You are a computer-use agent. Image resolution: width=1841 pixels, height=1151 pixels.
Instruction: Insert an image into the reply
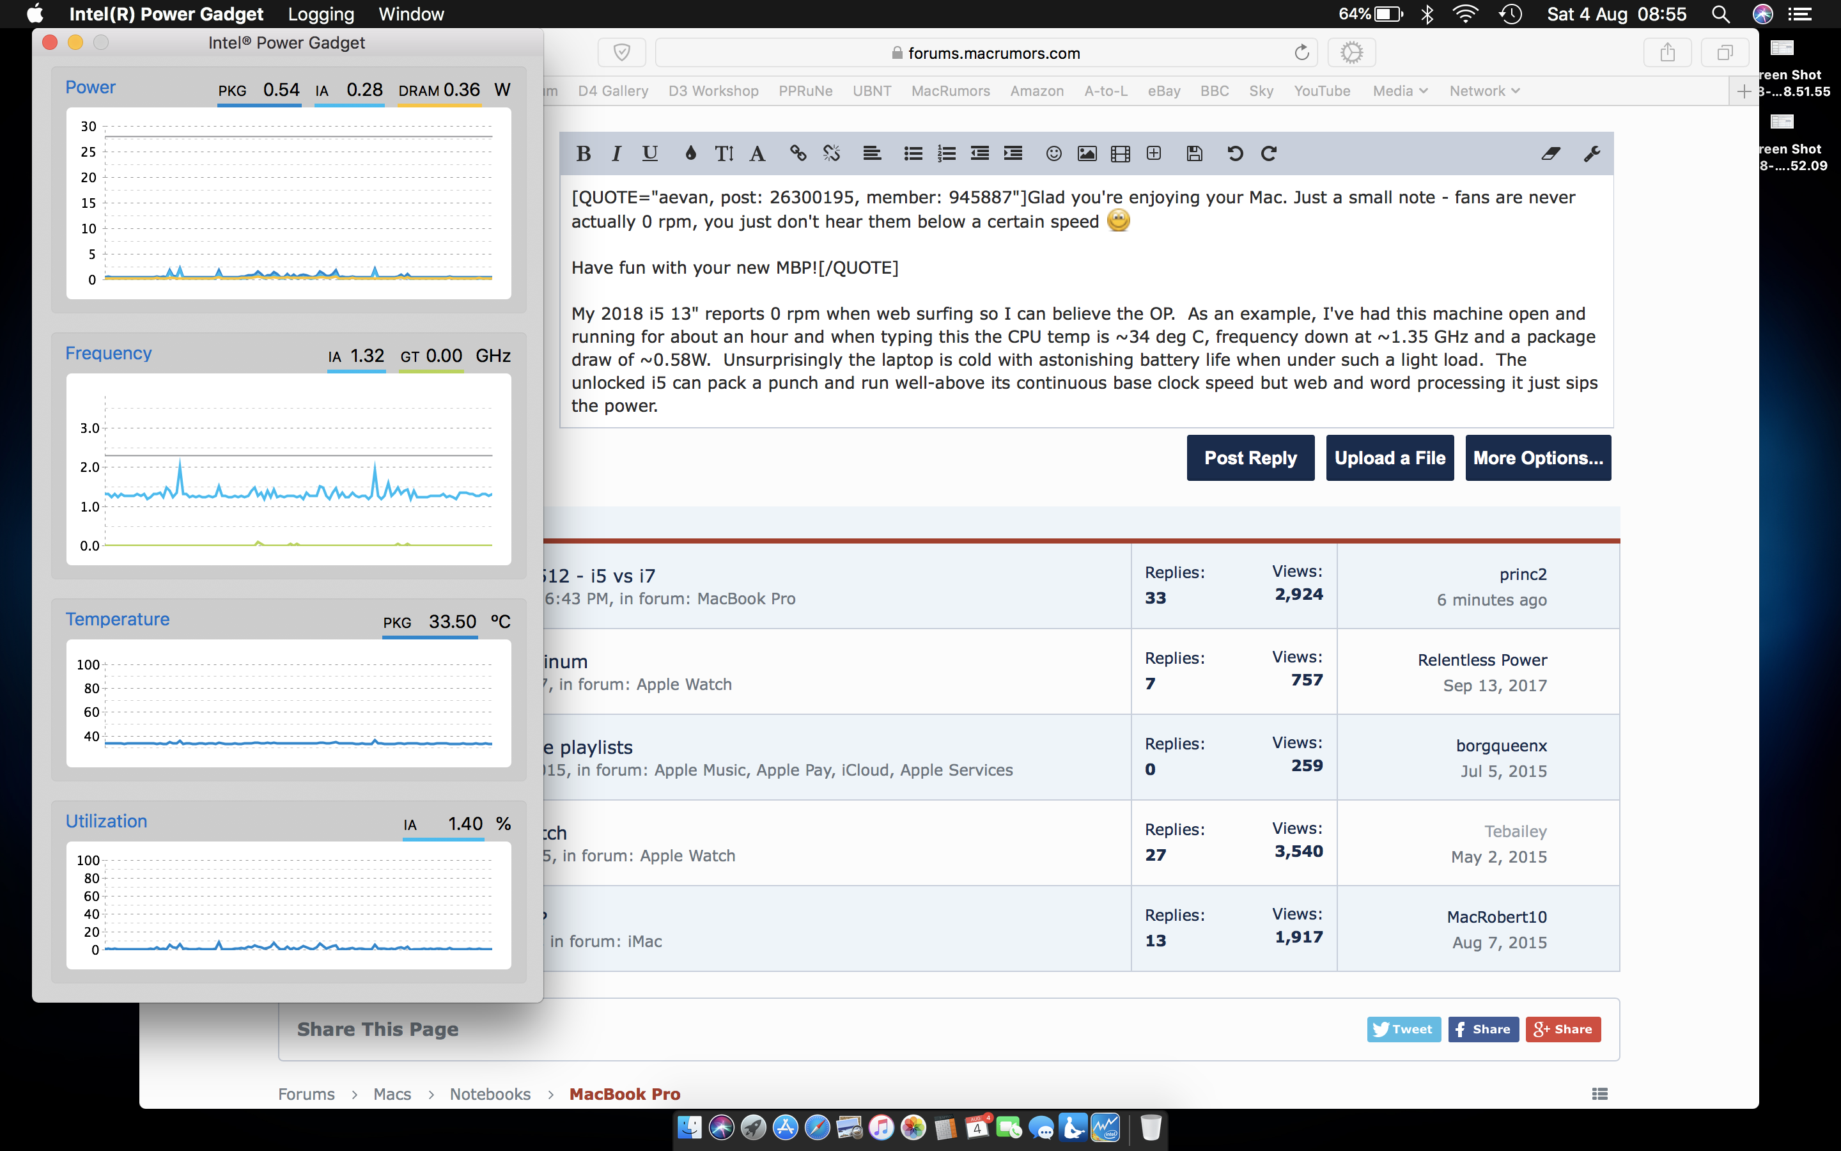coord(1087,153)
